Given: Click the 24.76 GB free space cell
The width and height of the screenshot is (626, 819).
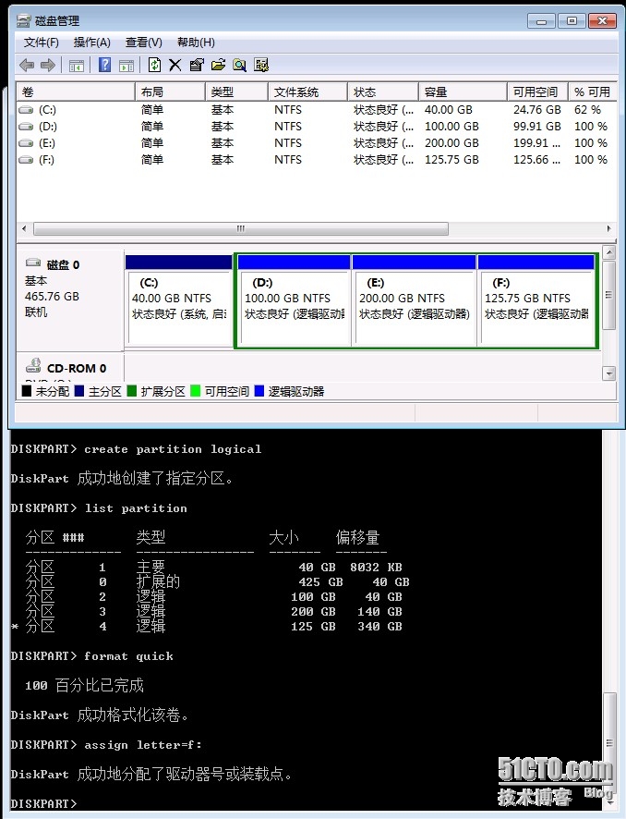Looking at the screenshot, I should point(537,110).
